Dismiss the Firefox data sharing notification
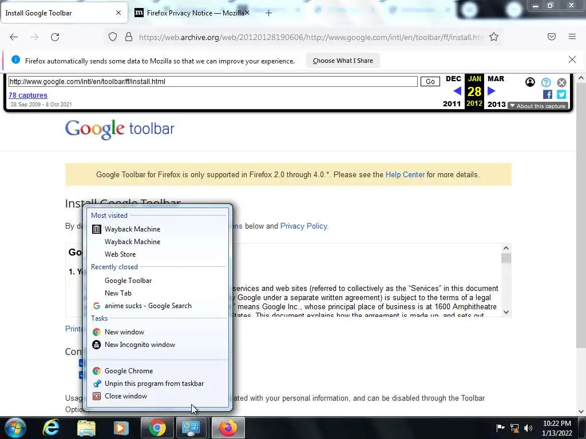 (x=572, y=59)
